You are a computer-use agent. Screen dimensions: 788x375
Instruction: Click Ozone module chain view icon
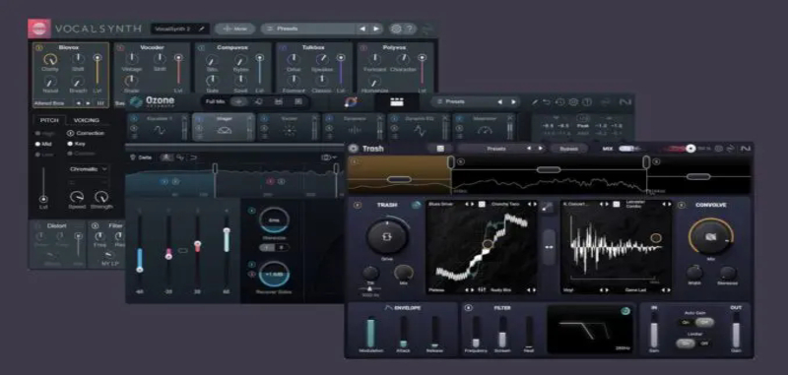pos(397,102)
